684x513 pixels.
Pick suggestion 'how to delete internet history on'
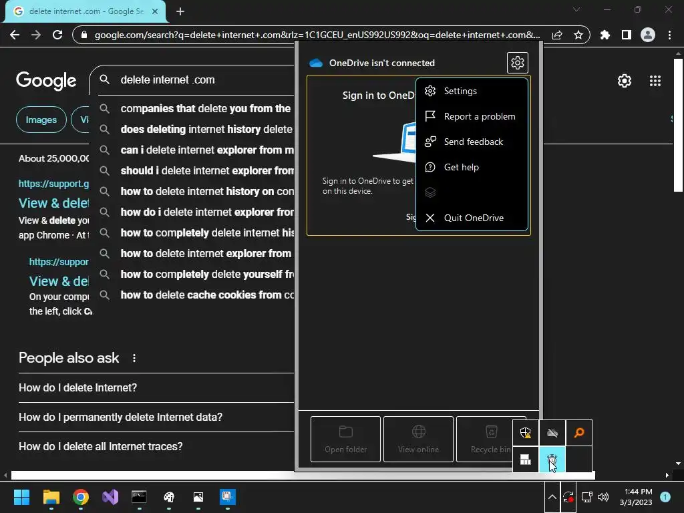196,192
